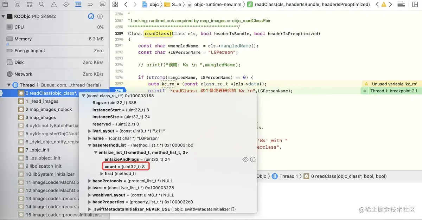Viewport: 422px width, 220px height.
Task: Open editor options lines icon
Action: pyautogui.click(x=401, y=5)
